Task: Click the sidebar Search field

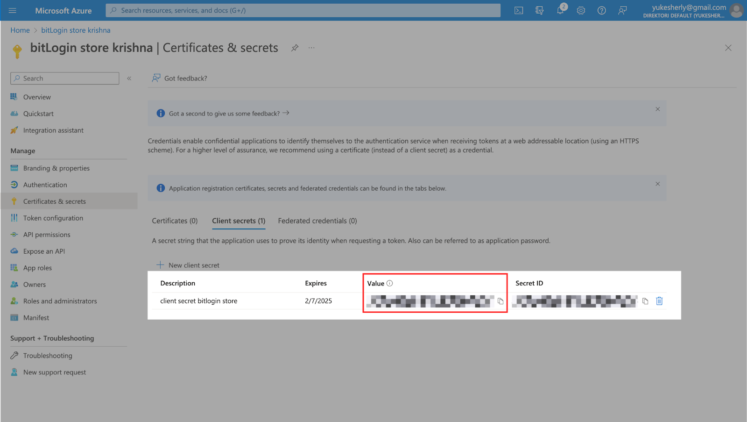Action: click(x=65, y=79)
